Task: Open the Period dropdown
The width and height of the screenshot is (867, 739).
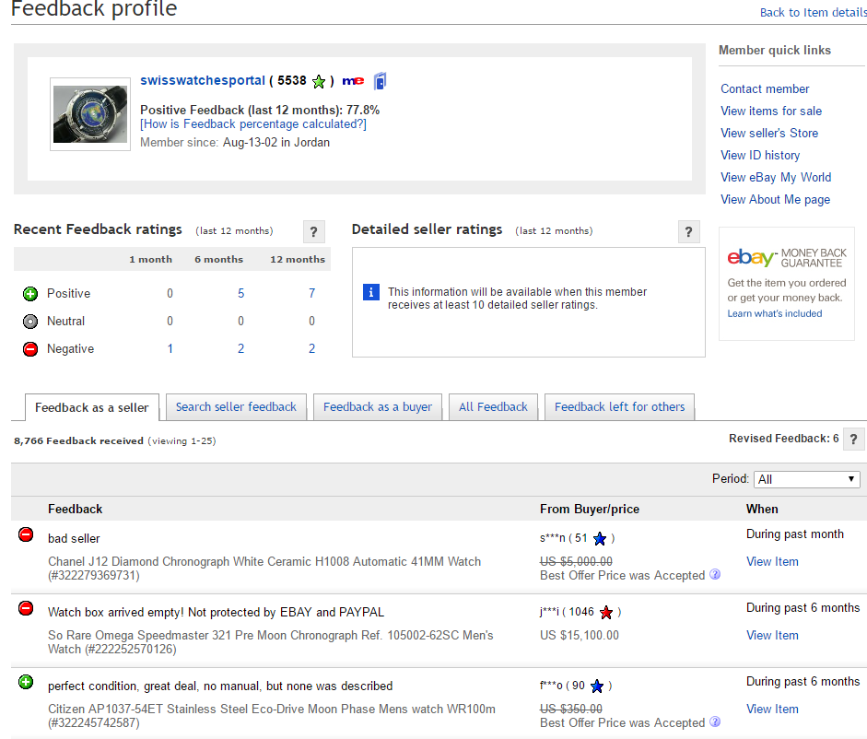Action: click(x=806, y=479)
